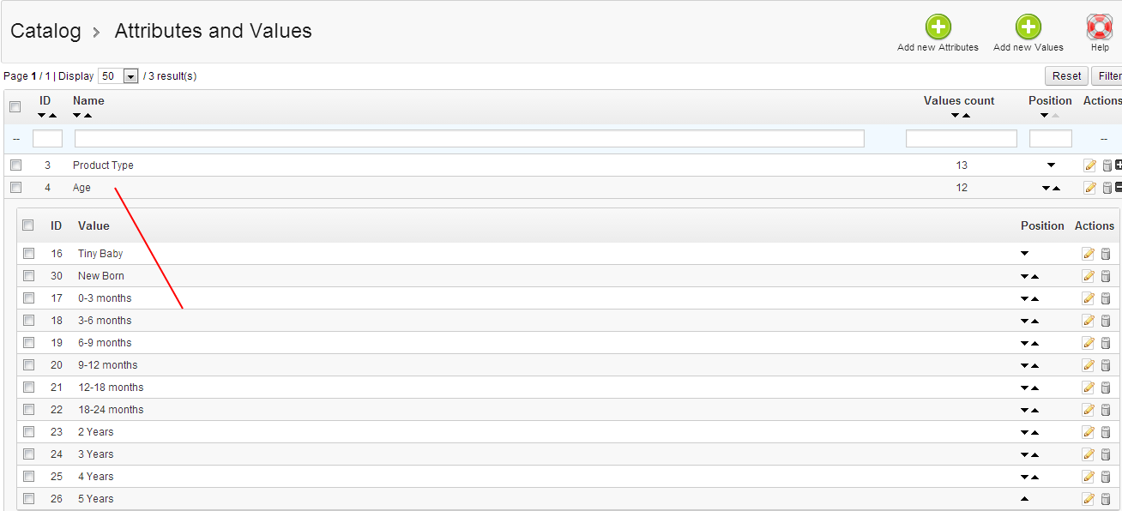
Task: Click the Add new Values icon
Action: 1028,27
